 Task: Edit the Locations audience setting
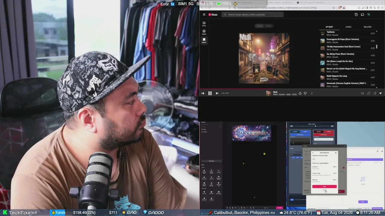click(x=334, y=167)
